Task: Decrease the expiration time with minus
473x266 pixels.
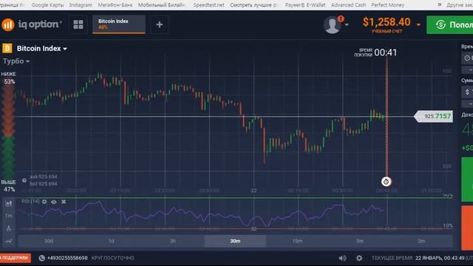Action: pyautogui.click(x=468, y=70)
